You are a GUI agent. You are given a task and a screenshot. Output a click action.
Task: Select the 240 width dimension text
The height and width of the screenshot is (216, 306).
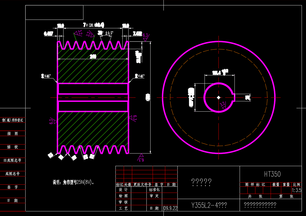93,57
